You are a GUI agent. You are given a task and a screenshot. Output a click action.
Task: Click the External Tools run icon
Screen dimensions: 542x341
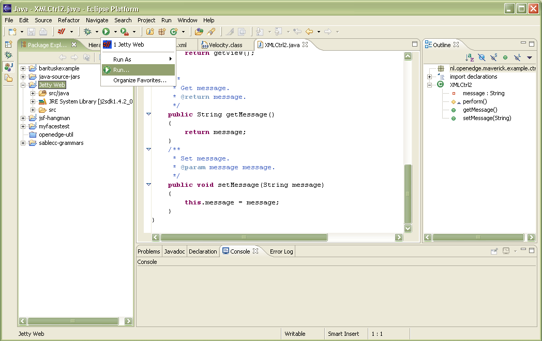click(125, 32)
